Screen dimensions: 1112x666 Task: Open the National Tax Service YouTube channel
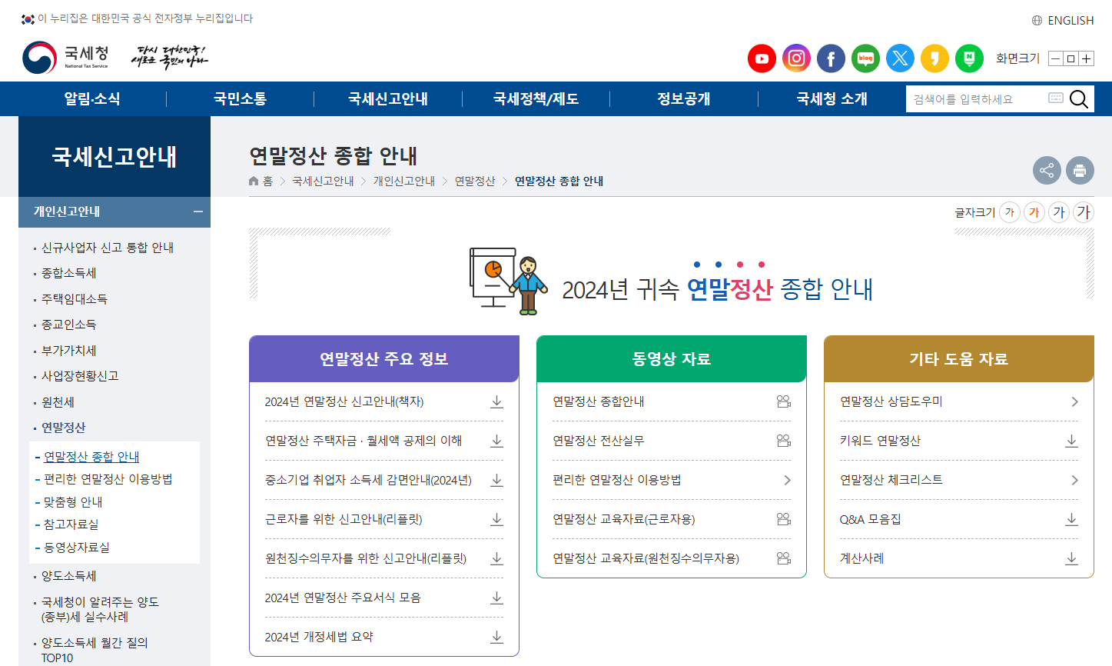tap(762, 58)
